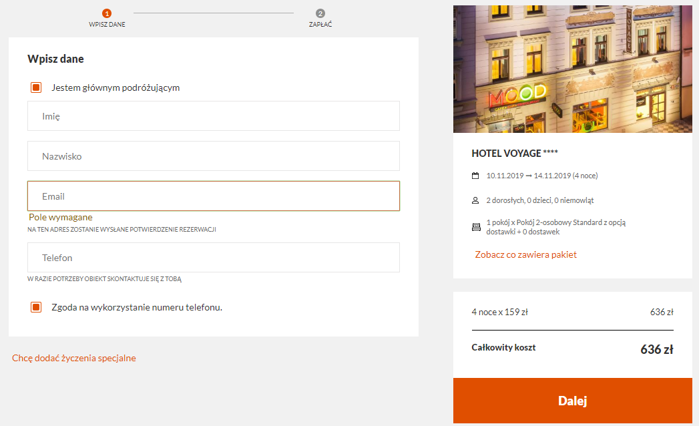Click the 'HOTEL VOYAGE ****' title
Image resolution: width=699 pixels, height=426 pixels.
coord(515,154)
